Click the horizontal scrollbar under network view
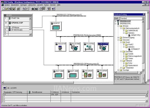The width and height of the screenshot is (150, 108). [38, 82]
